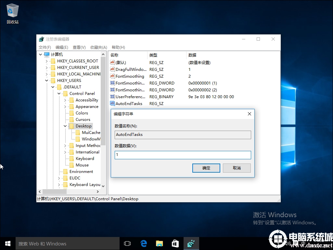Click the string icon of the default value

pyautogui.click(x=112, y=62)
